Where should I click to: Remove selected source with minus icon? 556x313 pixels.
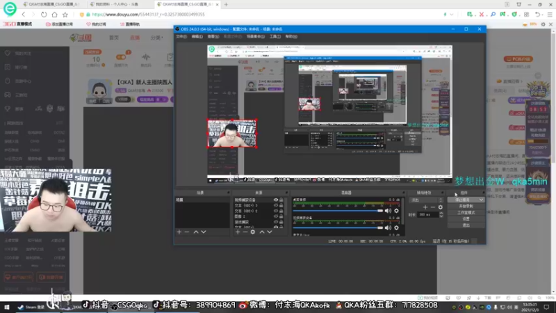click(245, 232)
